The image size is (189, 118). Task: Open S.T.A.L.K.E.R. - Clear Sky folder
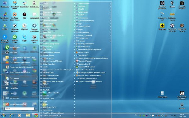[x=50, y=93]
